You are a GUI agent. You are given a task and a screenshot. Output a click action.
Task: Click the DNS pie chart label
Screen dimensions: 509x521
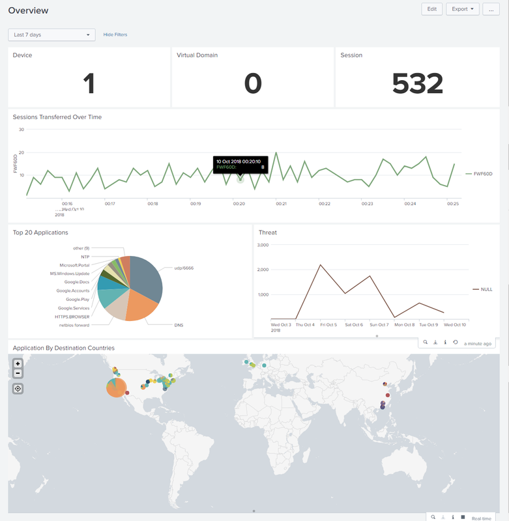pos(179,325)
